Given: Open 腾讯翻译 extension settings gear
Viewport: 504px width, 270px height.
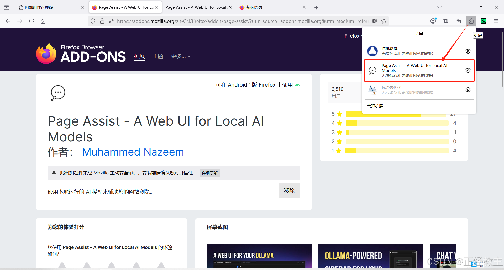Looking at the screenshot, I should coord(468,51).
